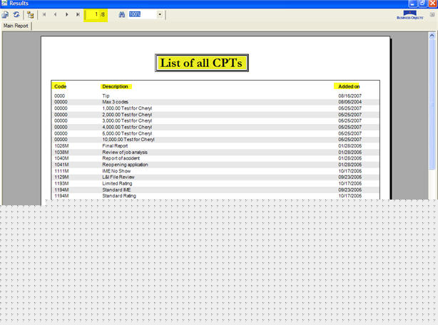Select the Main Report tab
The width and height of the screenshot is (438, 325).
16,26
